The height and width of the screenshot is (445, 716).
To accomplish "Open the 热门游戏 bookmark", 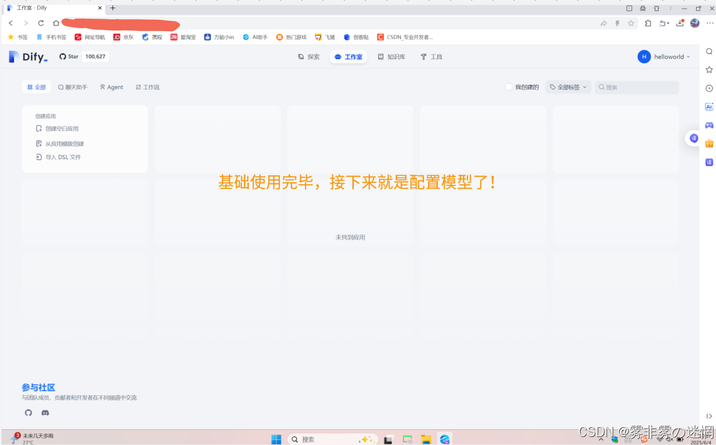I will click(x=291, y=37).
